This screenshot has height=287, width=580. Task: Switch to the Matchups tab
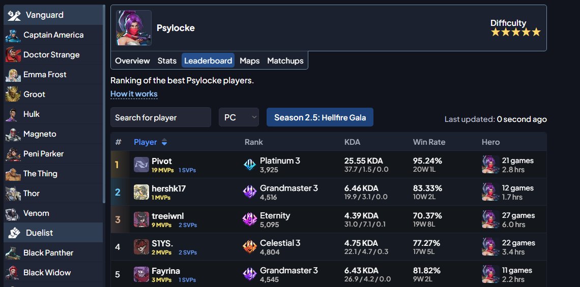click(x=285, y=60)
